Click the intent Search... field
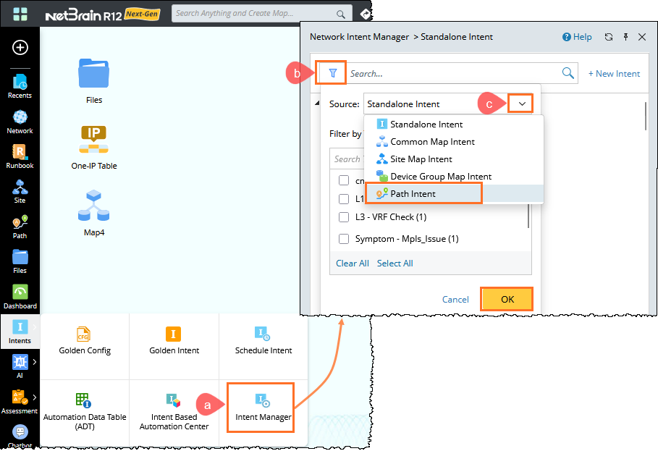Image resolution: width=658 pixels, height=451 pixels. tap(453, 73)
